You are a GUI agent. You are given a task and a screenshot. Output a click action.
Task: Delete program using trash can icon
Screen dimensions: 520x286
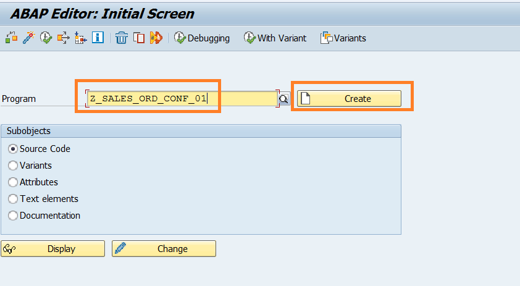pyautogui.click(x=122, y=38)
